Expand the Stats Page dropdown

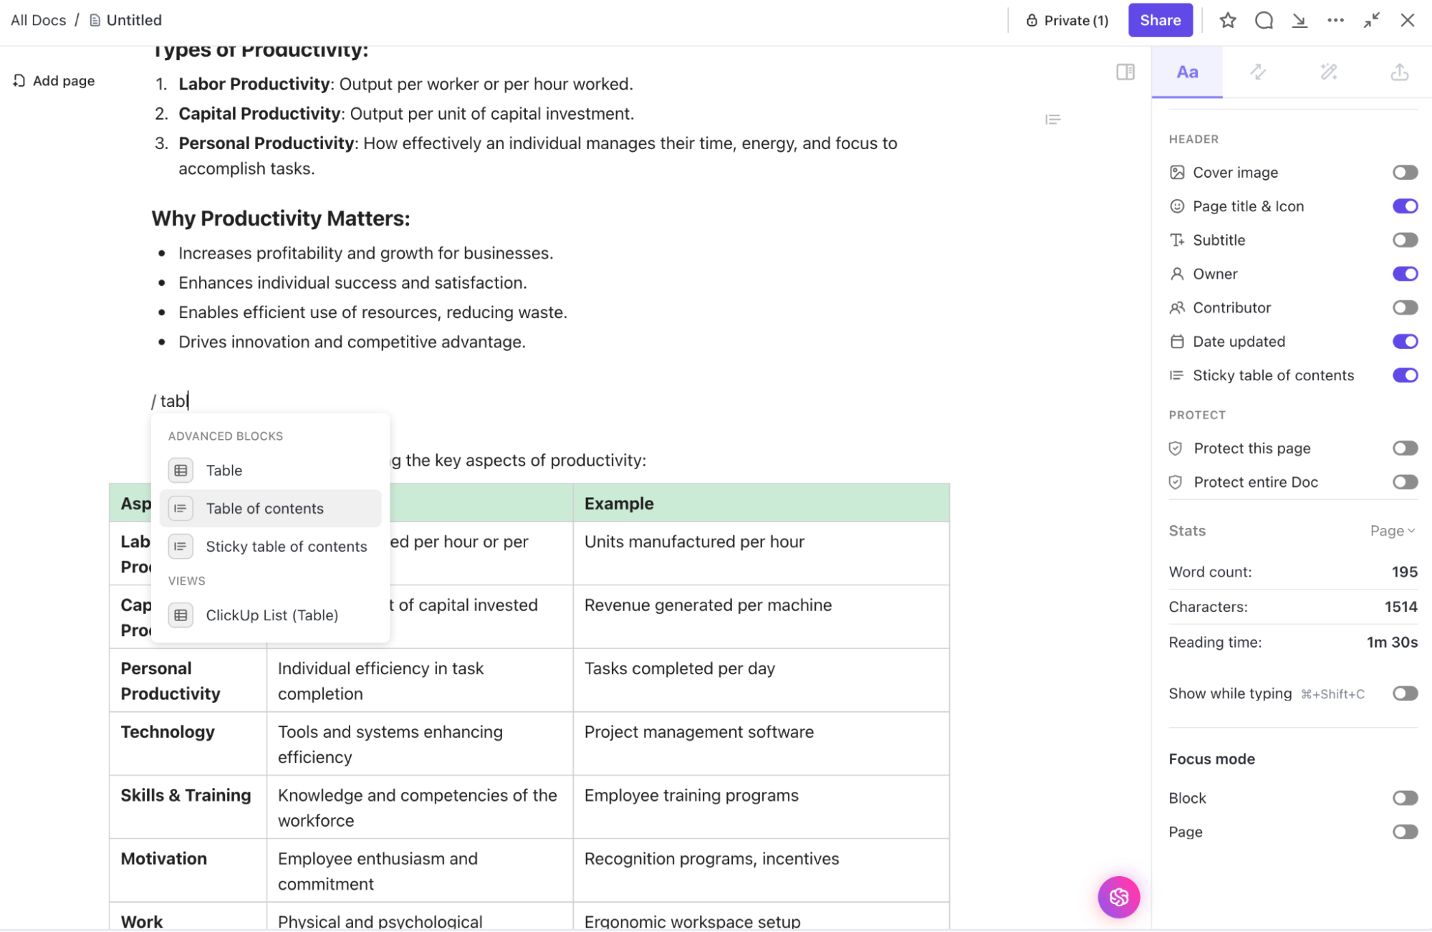coord(1392,531)
